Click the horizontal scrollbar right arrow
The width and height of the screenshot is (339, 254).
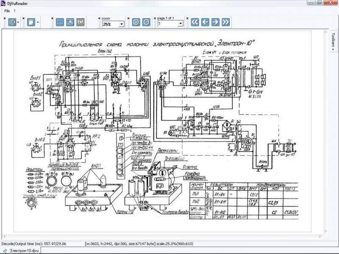(321, 236)
